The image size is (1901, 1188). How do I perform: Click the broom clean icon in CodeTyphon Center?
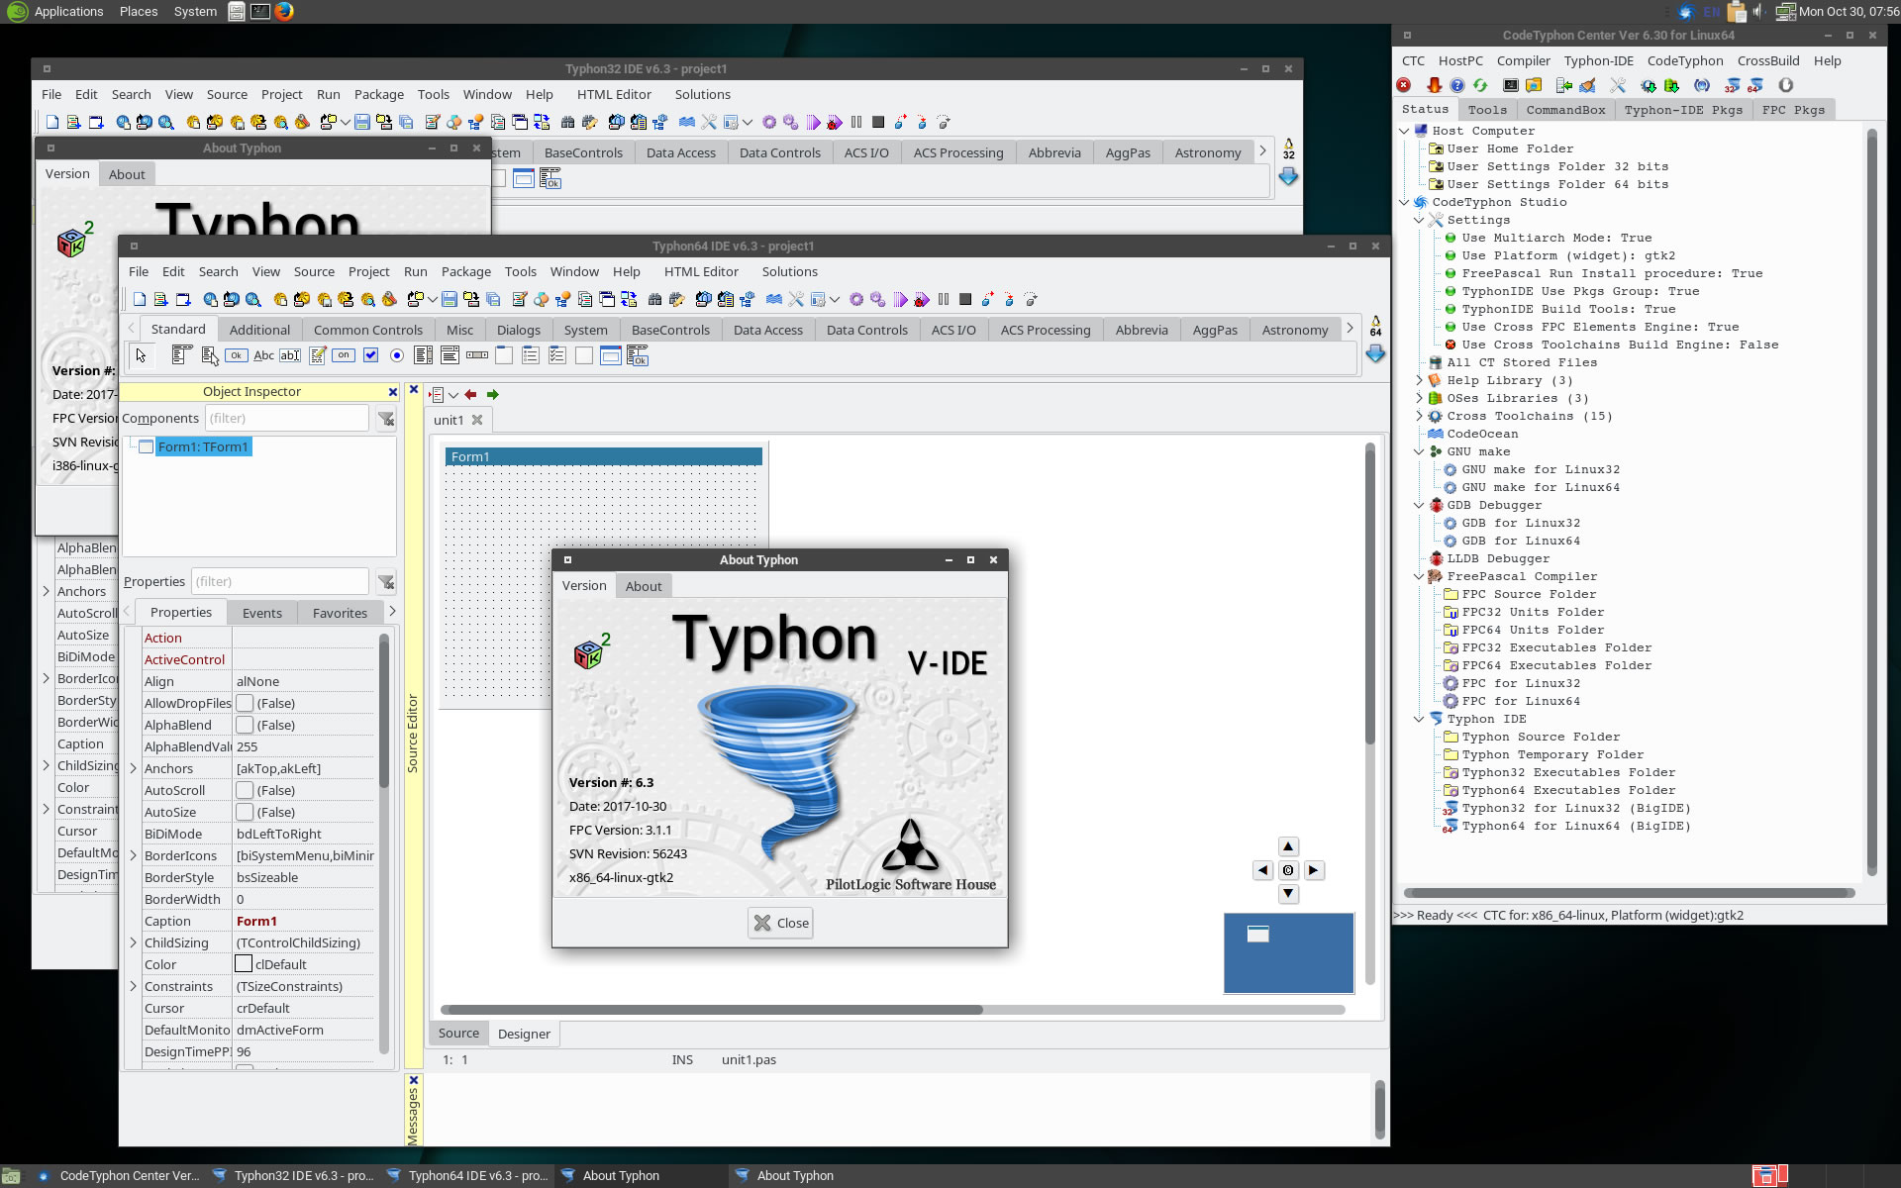1587,85
